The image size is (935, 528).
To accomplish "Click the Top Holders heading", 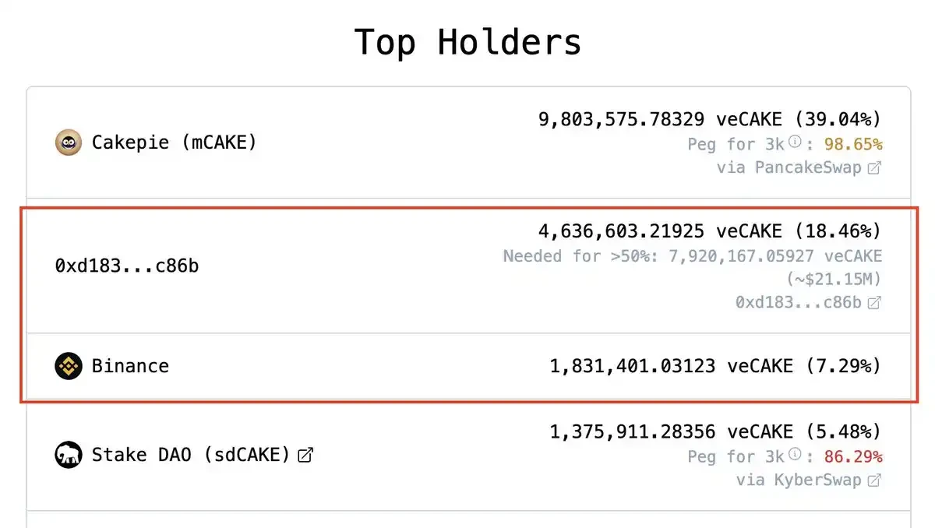I will click(467, 42).
